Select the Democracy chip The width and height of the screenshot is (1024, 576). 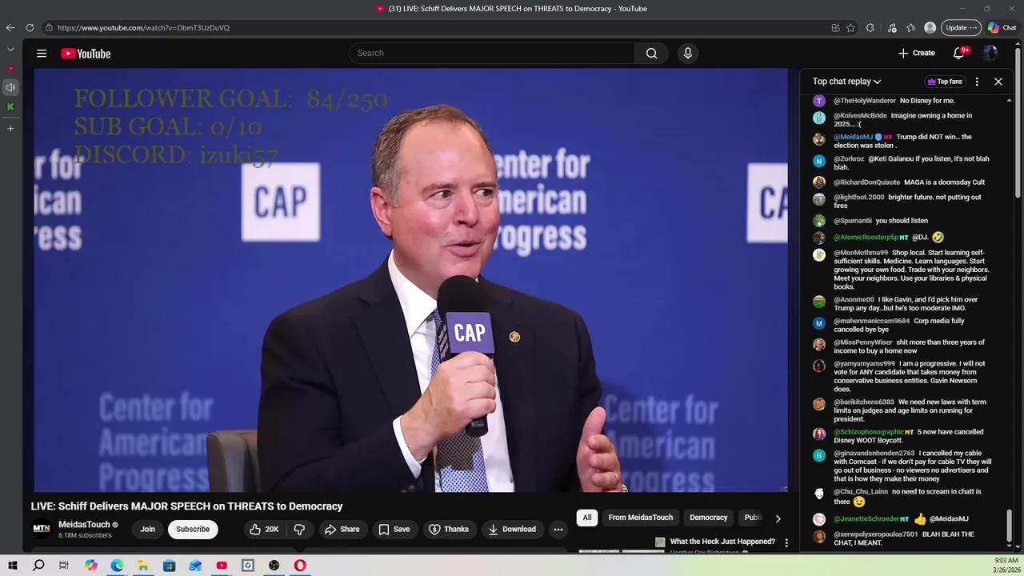709,518
